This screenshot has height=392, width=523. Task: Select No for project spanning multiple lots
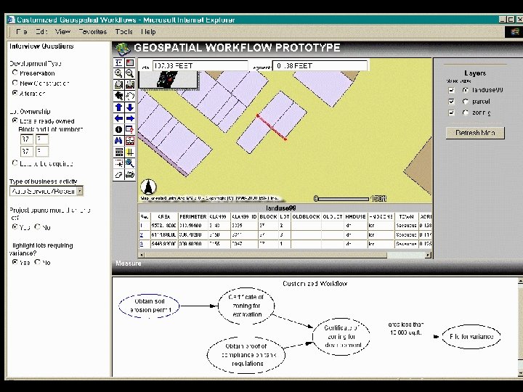38,226
